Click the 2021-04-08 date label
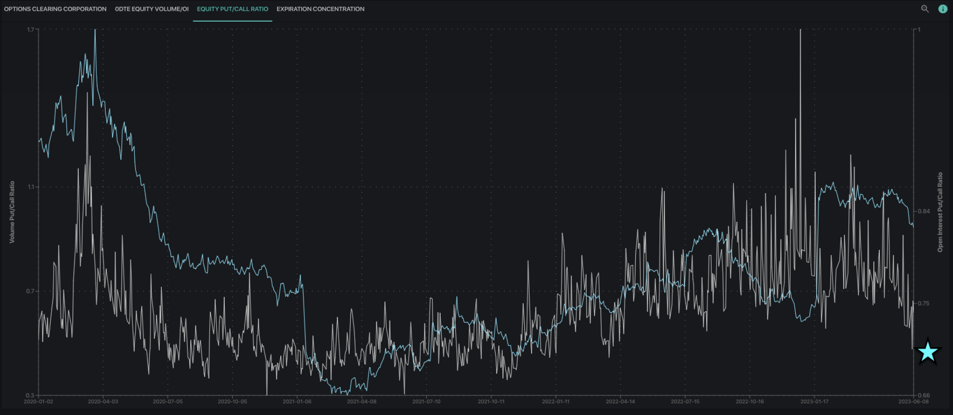 (362, 402)
